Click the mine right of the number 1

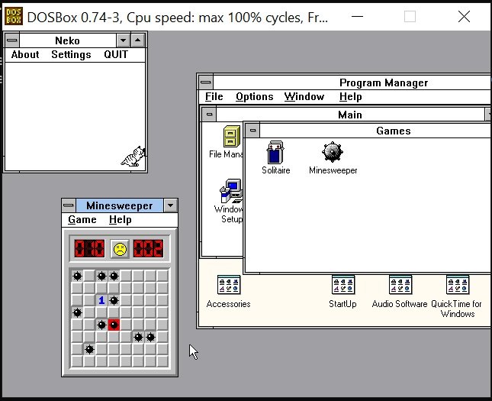point(114,300)
